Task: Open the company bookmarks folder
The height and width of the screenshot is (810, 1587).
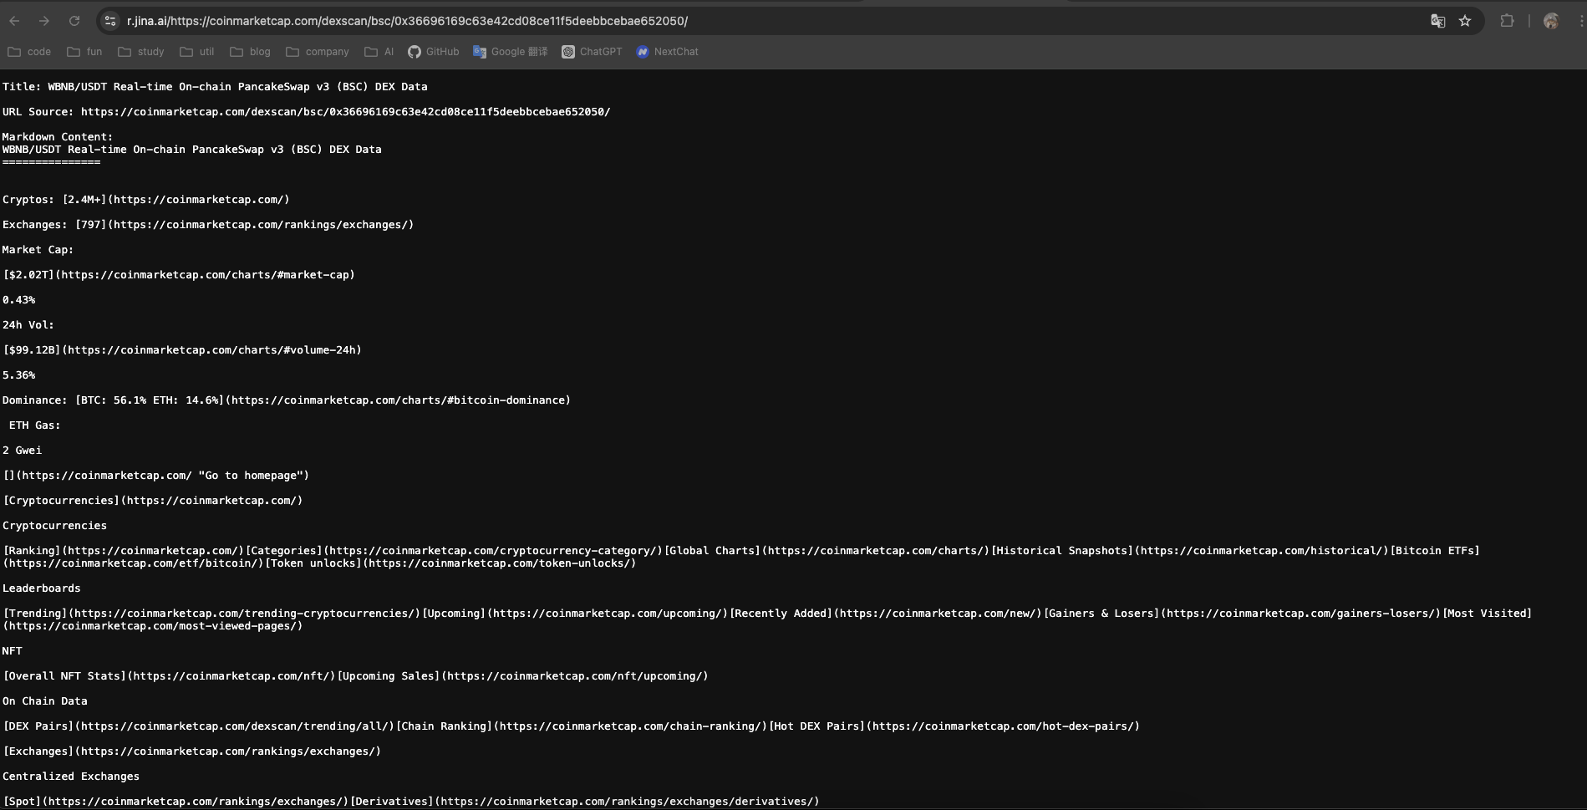Action: pos(318,52)
